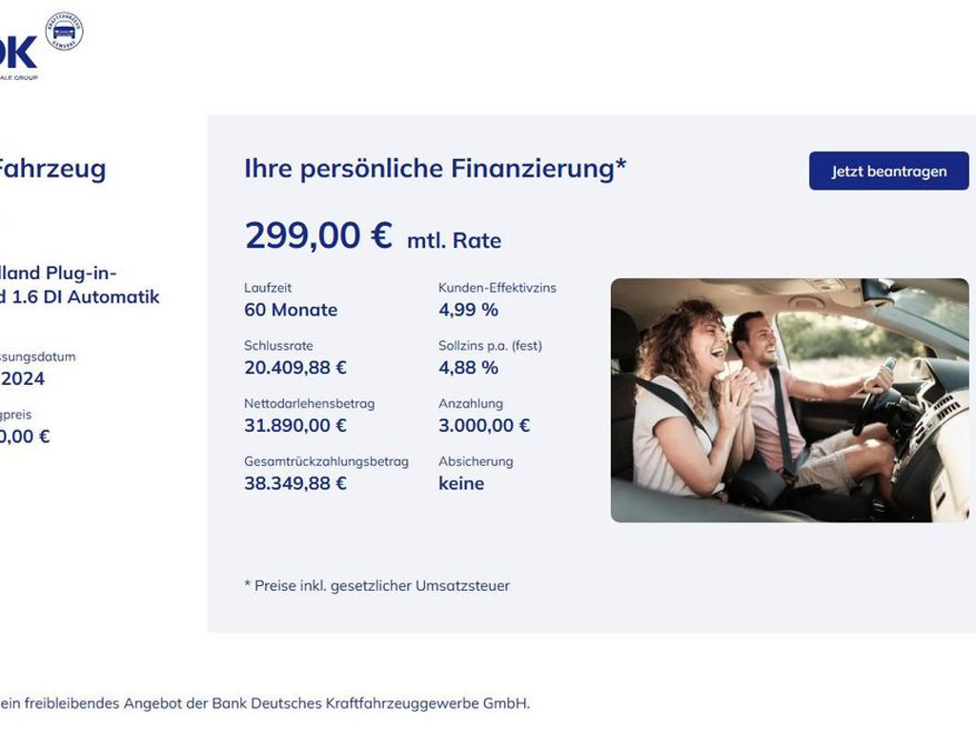
Task: Click the Sollzins p.a. 4,88 % value
Action: pyautogui.click(x=468, y=368)
